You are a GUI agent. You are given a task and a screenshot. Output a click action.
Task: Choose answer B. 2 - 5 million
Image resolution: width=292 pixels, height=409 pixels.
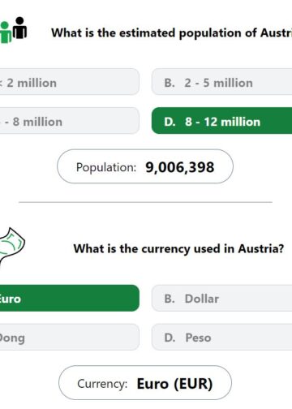coord(221,82)
